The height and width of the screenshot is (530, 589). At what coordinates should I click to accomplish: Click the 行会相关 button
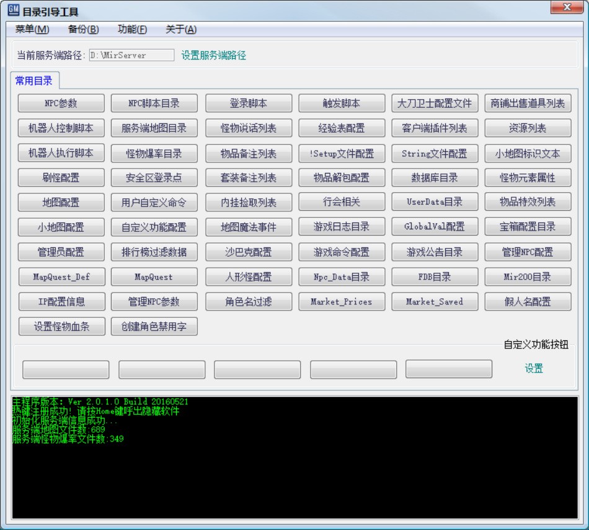tap(342, 201)
